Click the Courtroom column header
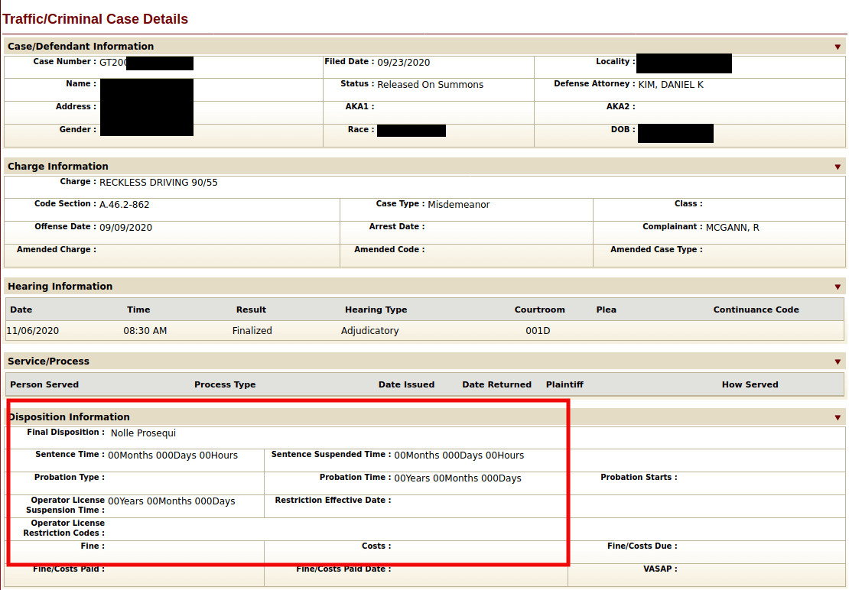The height and width of the screenshot is (590, 849). pos(539,310)
